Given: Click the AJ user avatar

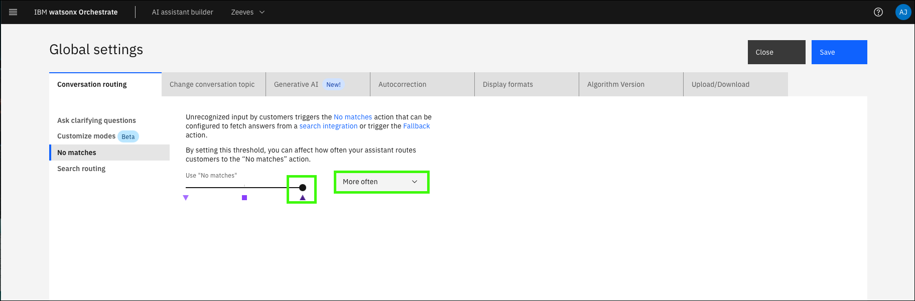Looking at the screenshot, I should pyautogui.click(x=903, y=12).
